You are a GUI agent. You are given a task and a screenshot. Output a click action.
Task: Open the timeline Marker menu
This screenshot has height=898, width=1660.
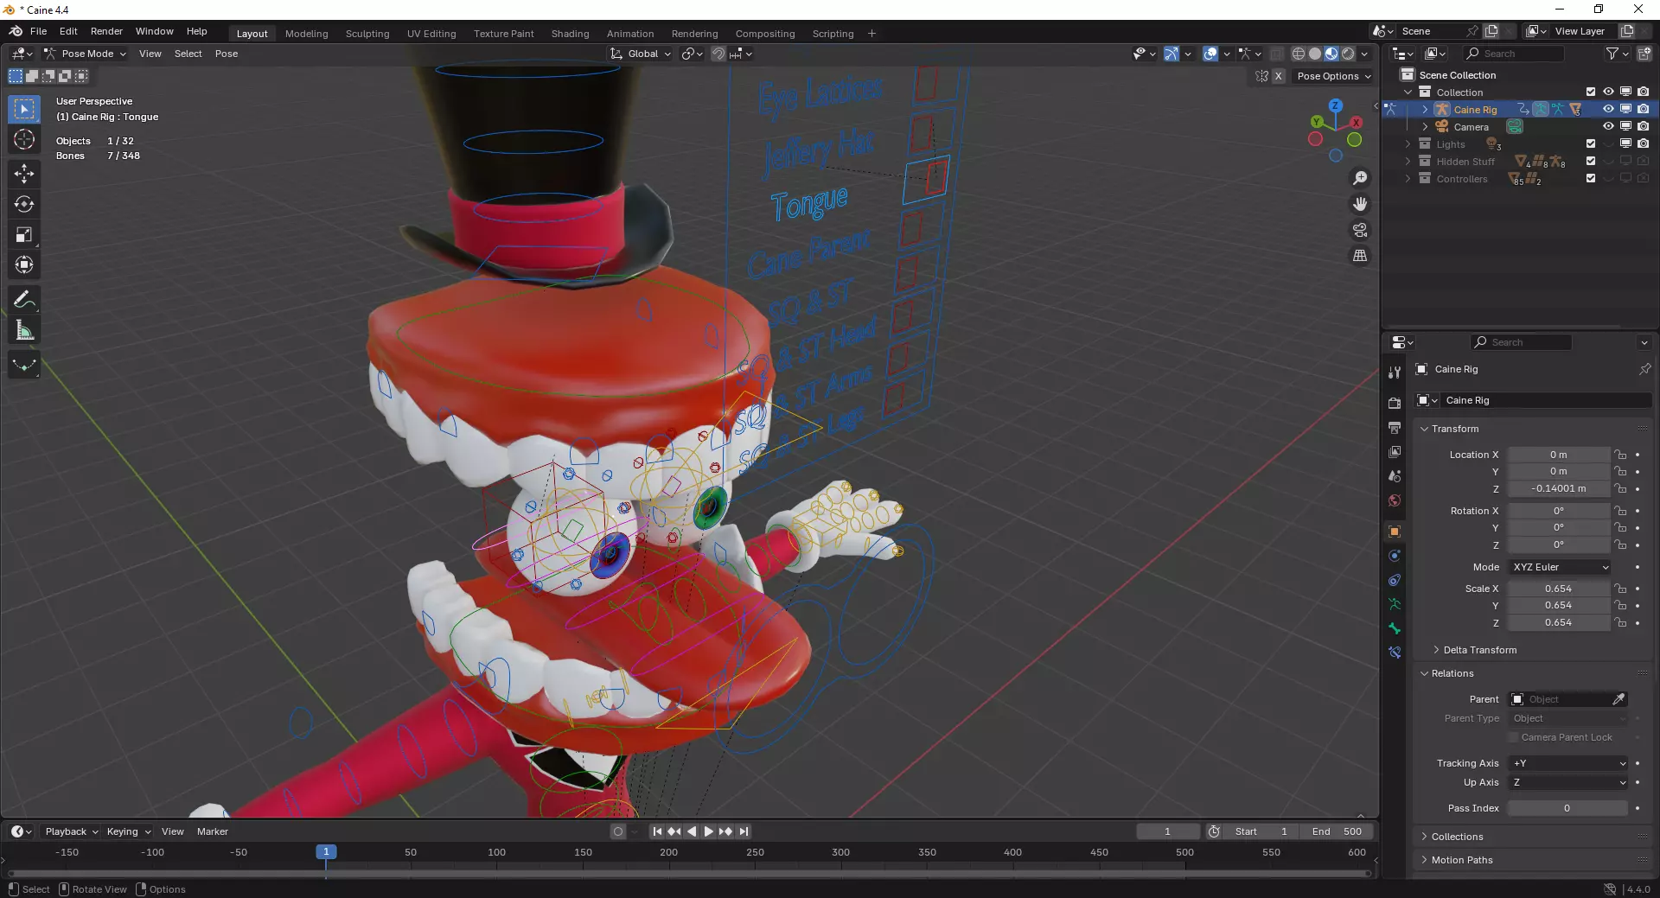click(x=212, y=831)
